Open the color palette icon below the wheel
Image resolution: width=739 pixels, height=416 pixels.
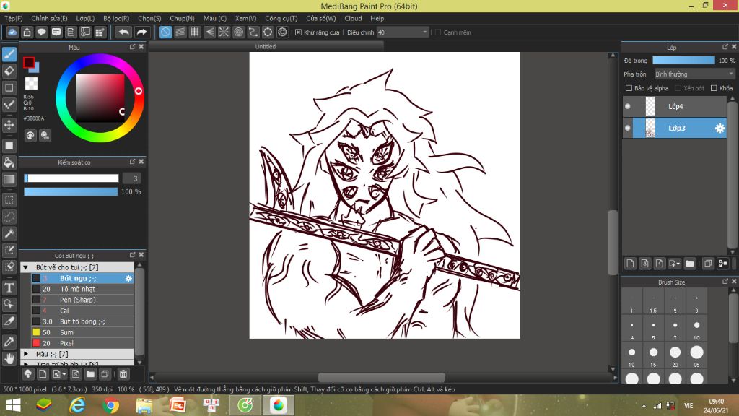click(x=30, y=136)
